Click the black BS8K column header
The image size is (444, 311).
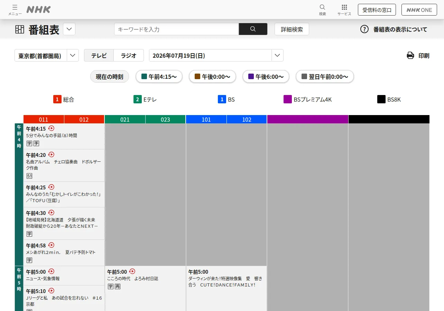(389, 119)
